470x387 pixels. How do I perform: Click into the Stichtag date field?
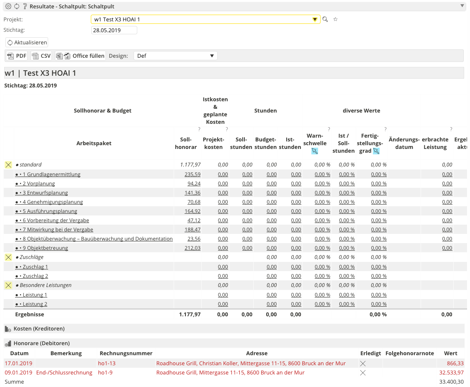114,30
